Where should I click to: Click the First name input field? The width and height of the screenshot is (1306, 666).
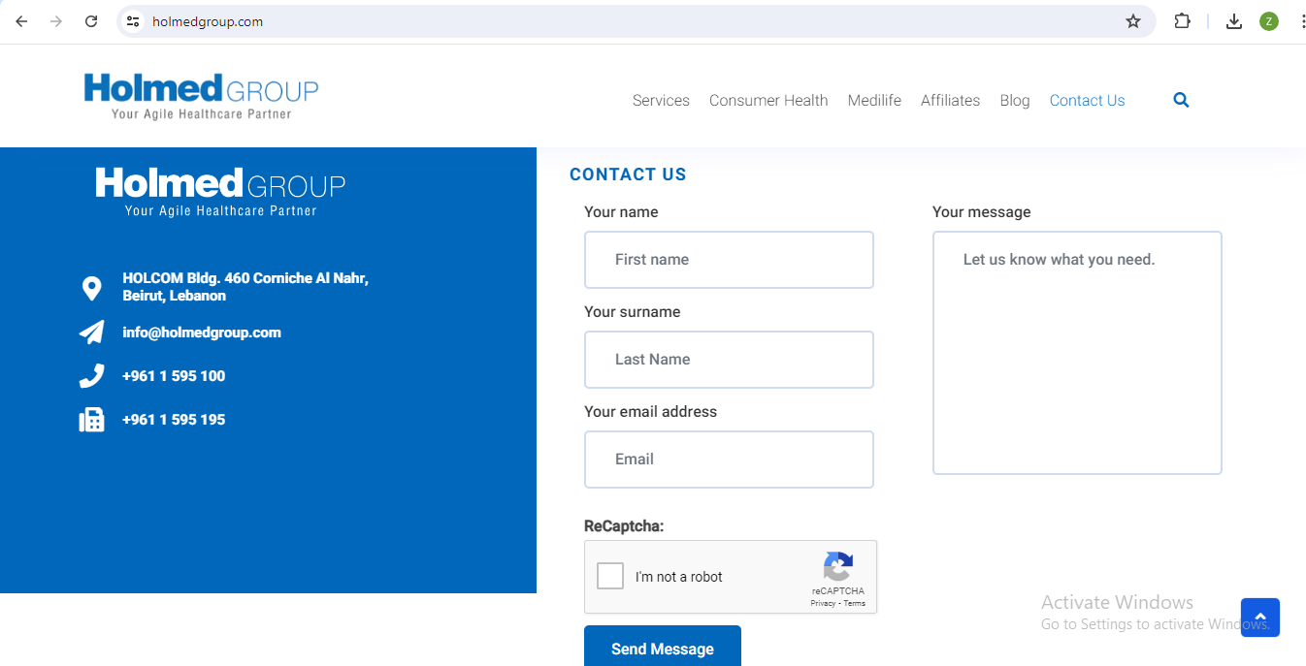click(729, 260)
